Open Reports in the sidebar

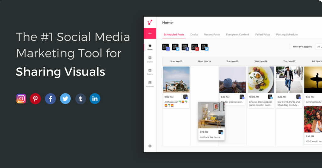click(x=150, y=72)
